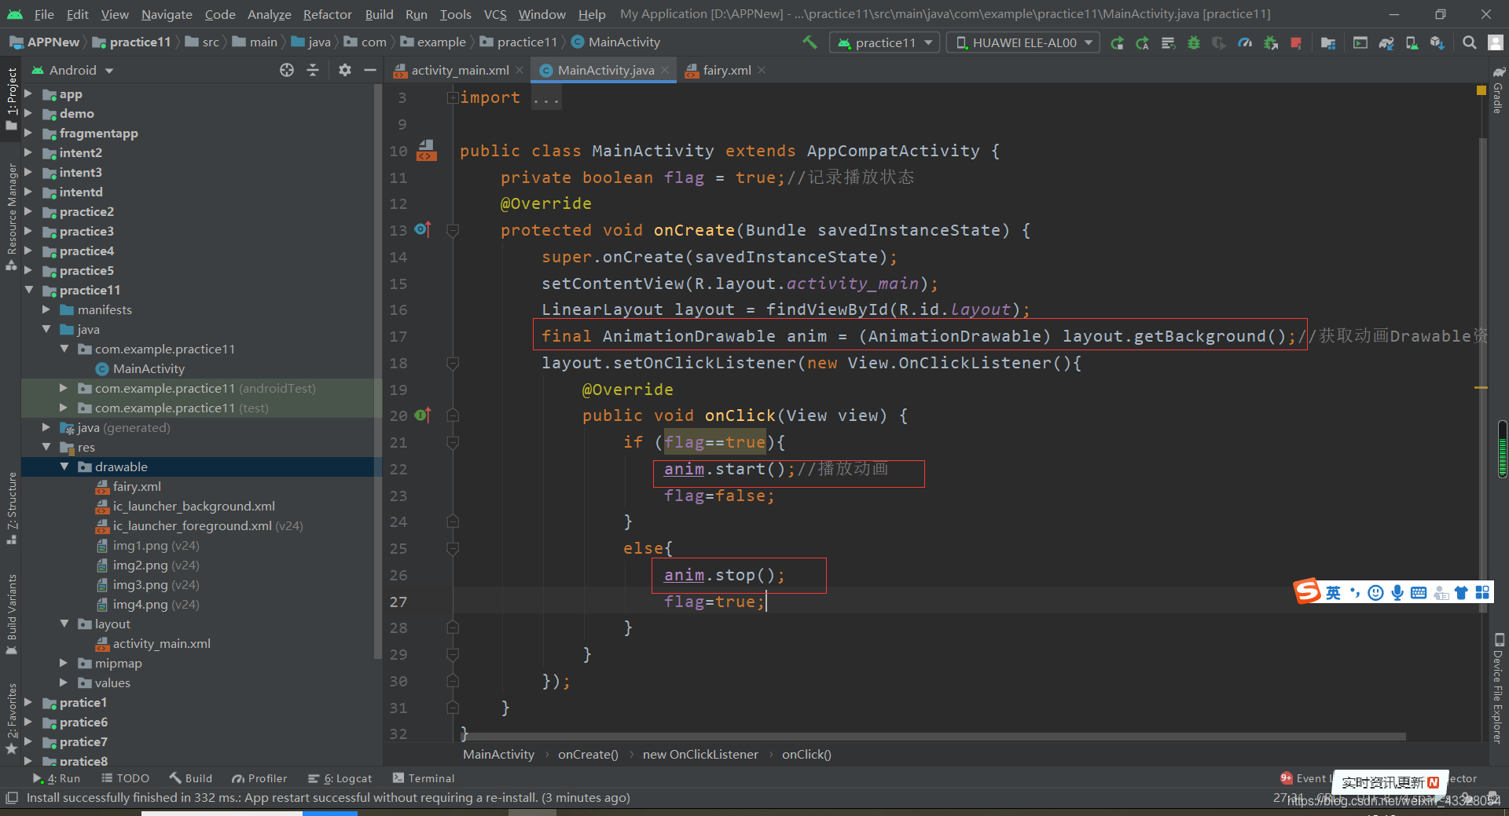Click Sync Project with Gradle Files icon
The height and width of the screenshot is (816, 1509).
[x=1386, y=42]
